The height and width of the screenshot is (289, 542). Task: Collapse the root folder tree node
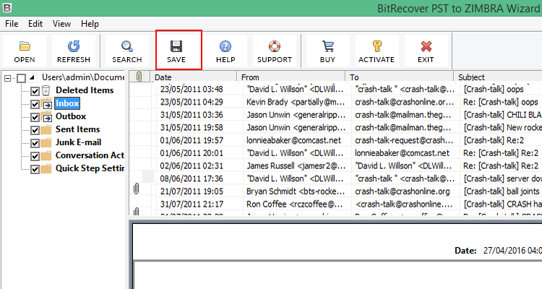[8, 79]
